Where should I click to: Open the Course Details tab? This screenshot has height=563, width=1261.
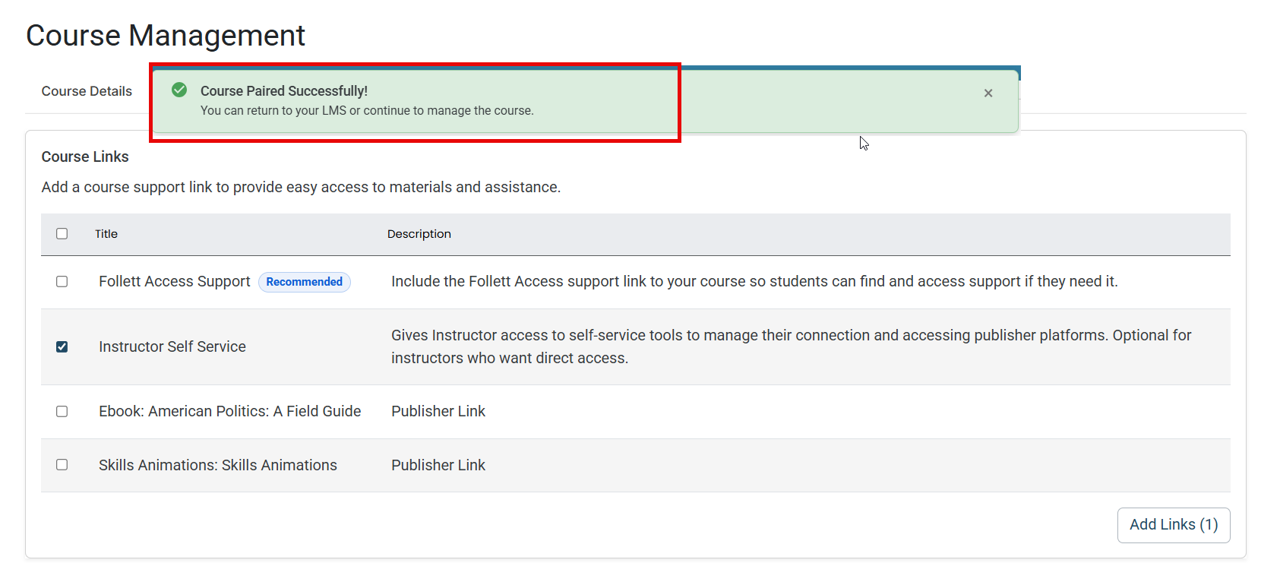coord(87,91)
